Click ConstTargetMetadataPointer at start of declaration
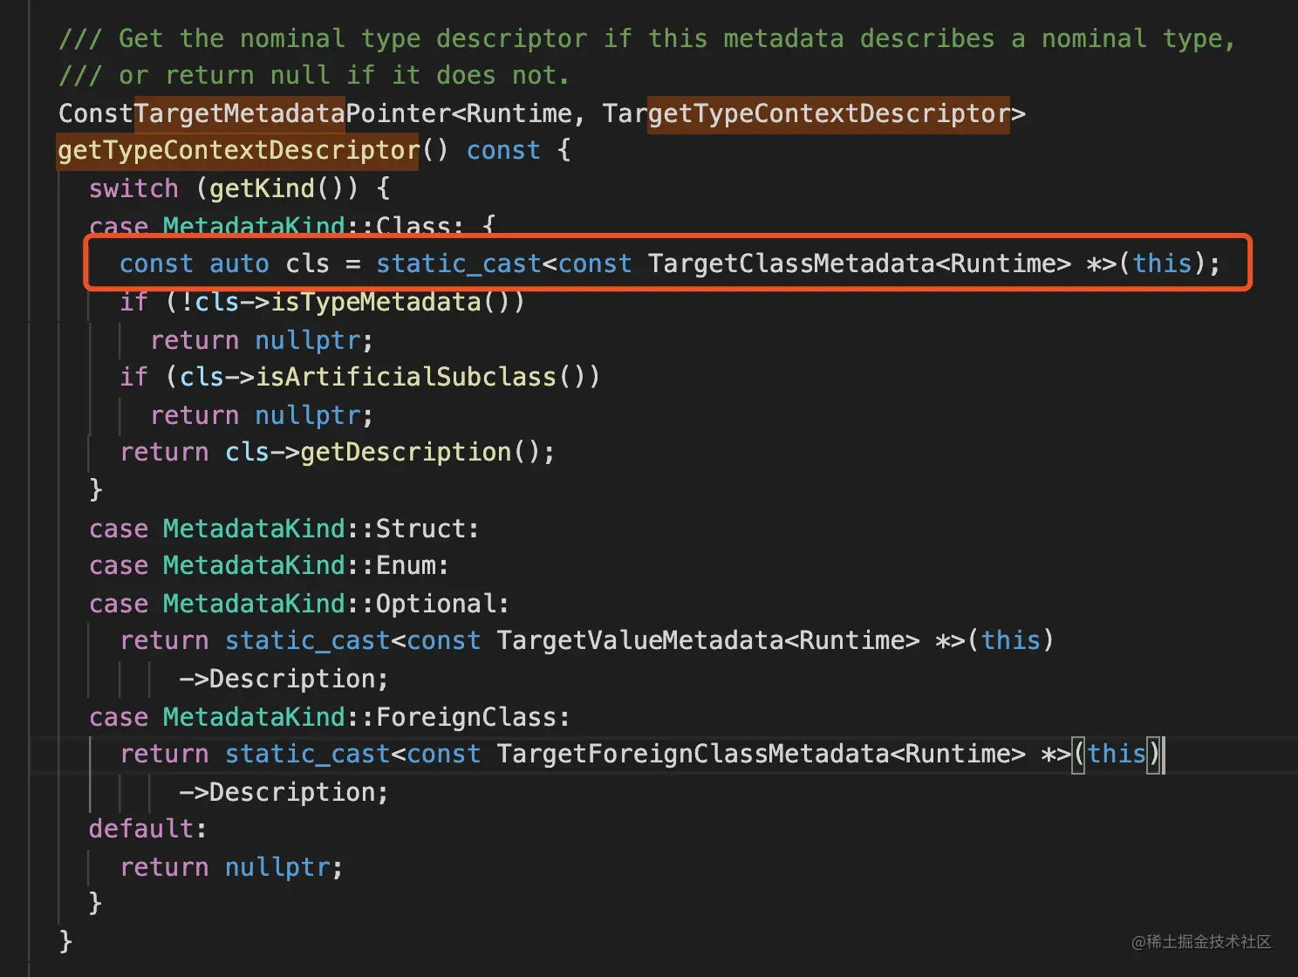1298x977 pixels. click(255, 114)
